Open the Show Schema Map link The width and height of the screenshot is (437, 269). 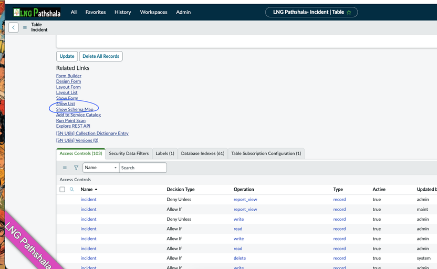tap(75, 109)
